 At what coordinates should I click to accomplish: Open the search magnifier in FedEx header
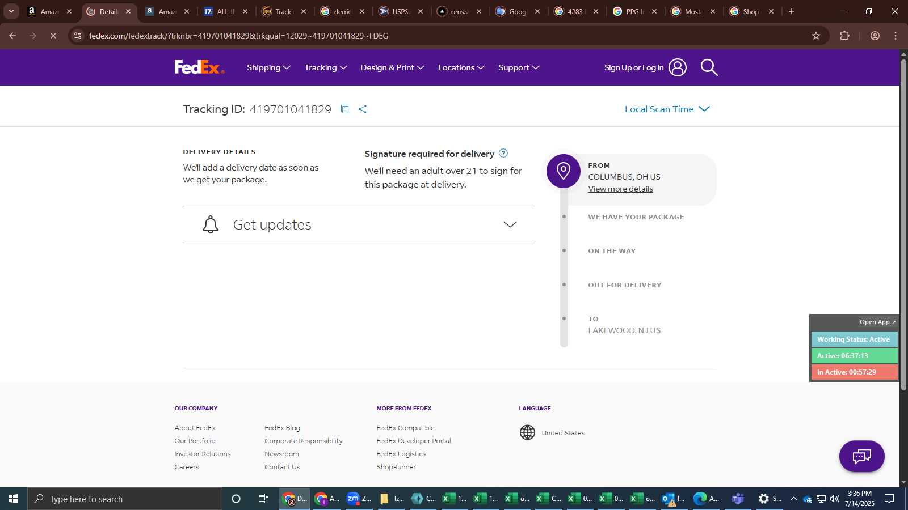(x=709, y=67)
